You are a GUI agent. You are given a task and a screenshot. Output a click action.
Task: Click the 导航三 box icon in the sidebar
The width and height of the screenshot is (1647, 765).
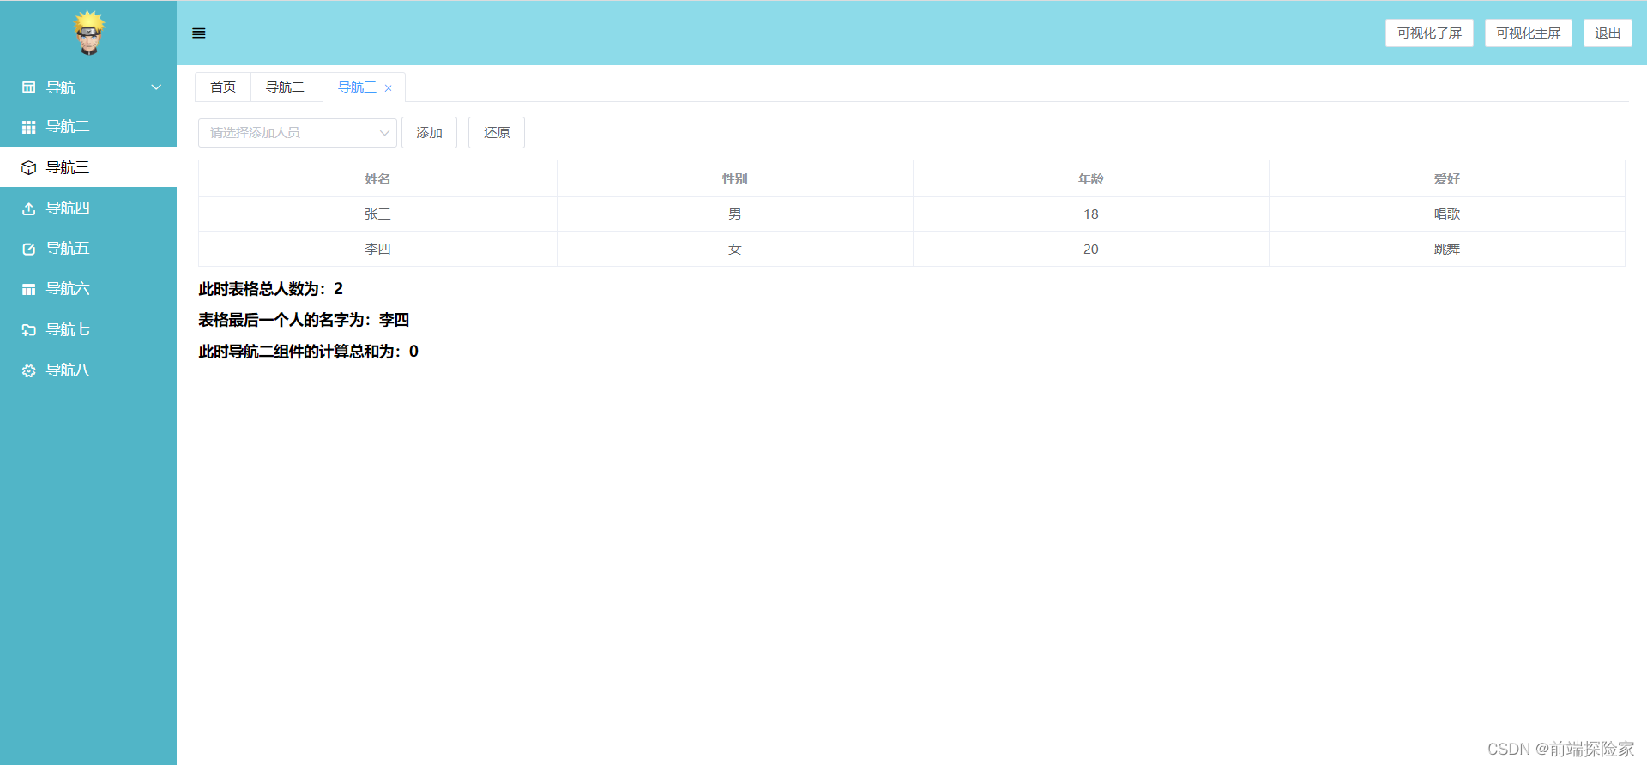point(28,167)
